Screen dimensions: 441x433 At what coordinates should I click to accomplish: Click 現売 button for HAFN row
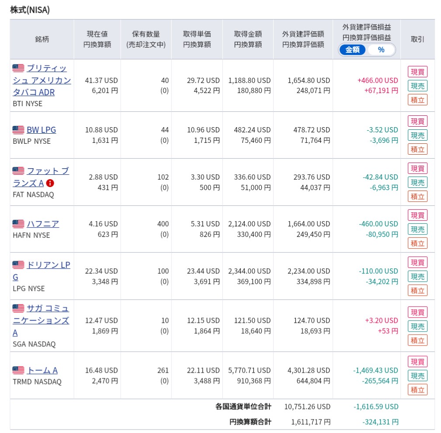click(x=417, y=229)
